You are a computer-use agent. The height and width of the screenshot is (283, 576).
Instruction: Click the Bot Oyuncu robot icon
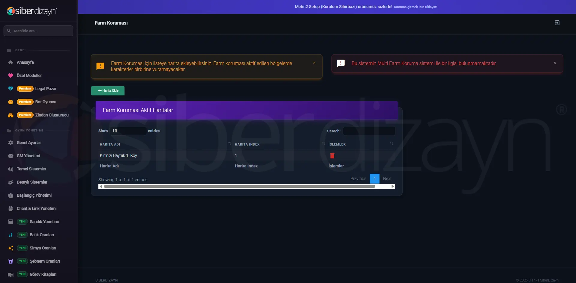click(11, 102)
